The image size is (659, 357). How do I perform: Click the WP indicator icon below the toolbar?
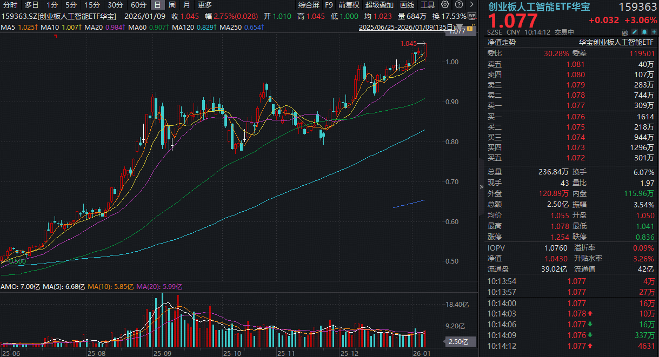471,16
